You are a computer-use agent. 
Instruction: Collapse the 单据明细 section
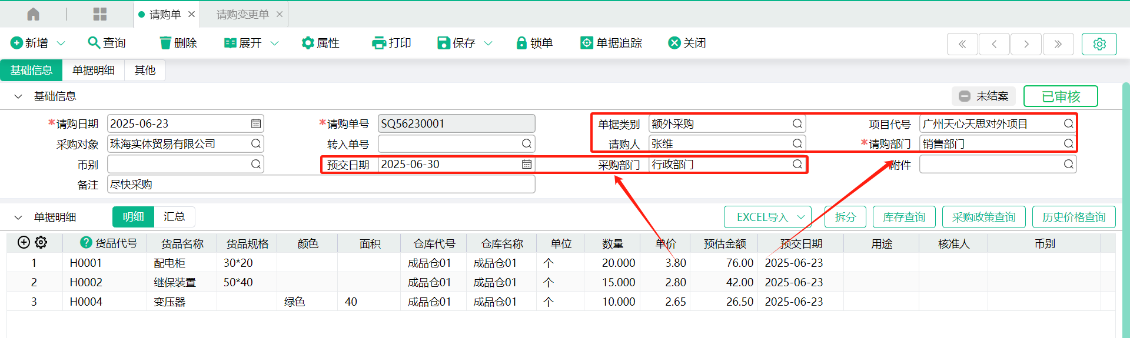click(x=18, y=217)
